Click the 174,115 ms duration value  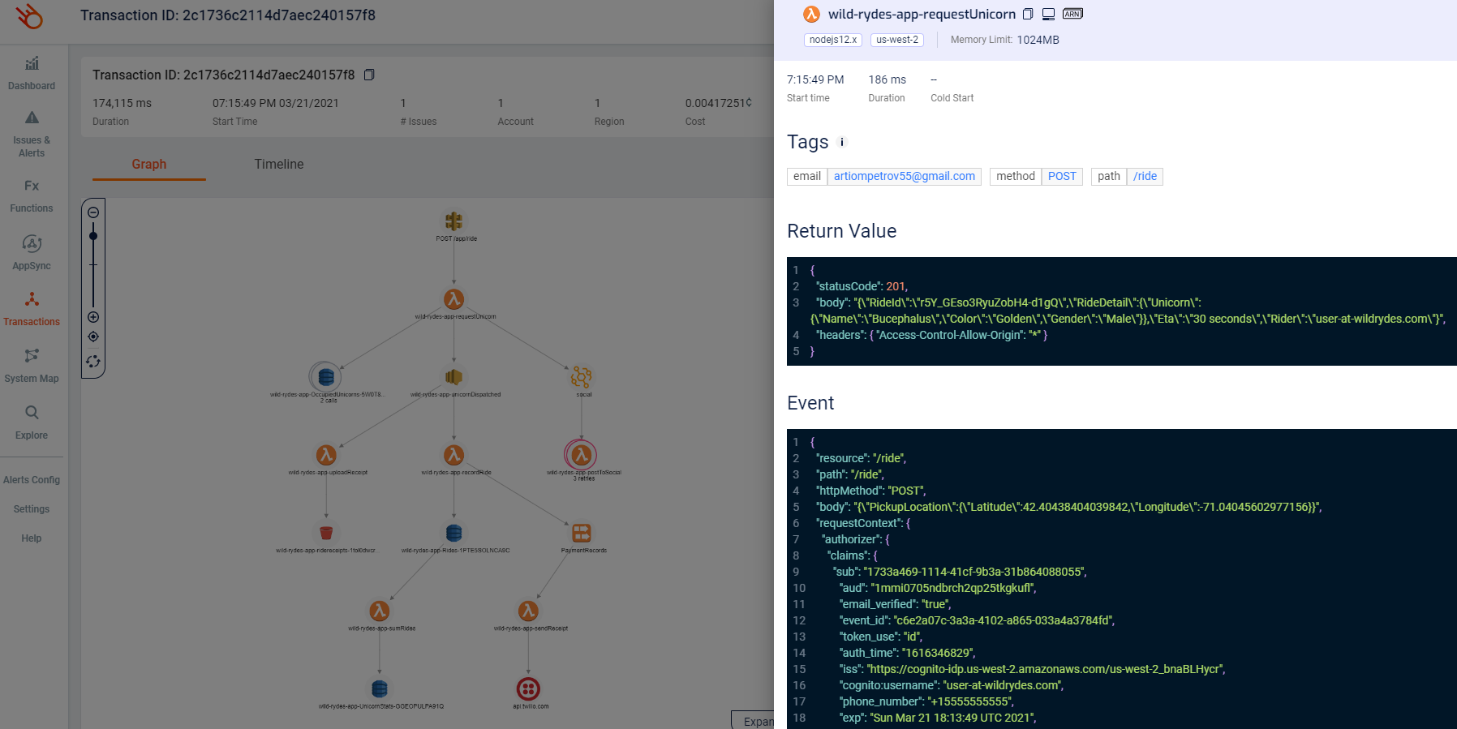[122, 103]
